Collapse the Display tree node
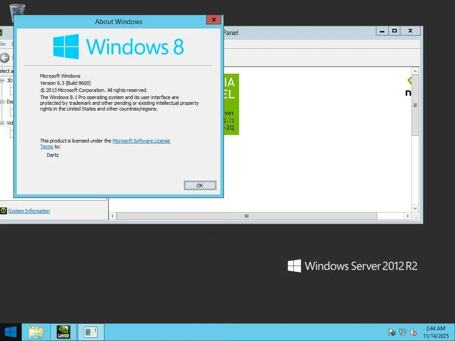 coord(2,102)
